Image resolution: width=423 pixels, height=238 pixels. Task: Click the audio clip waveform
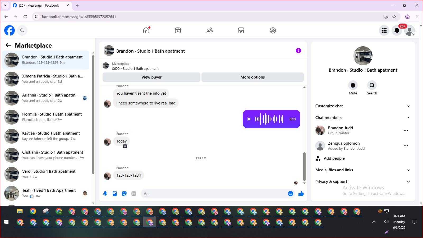click(269, 119)
